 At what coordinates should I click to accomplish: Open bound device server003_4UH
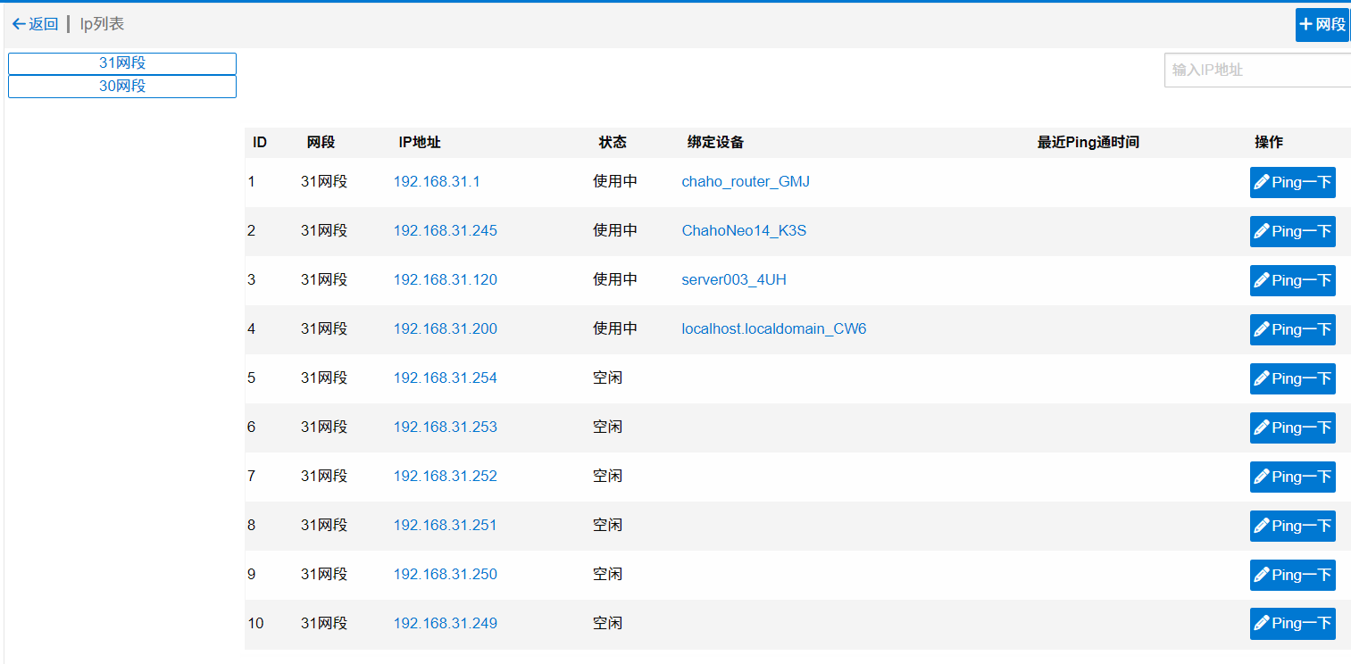[734, 279]
